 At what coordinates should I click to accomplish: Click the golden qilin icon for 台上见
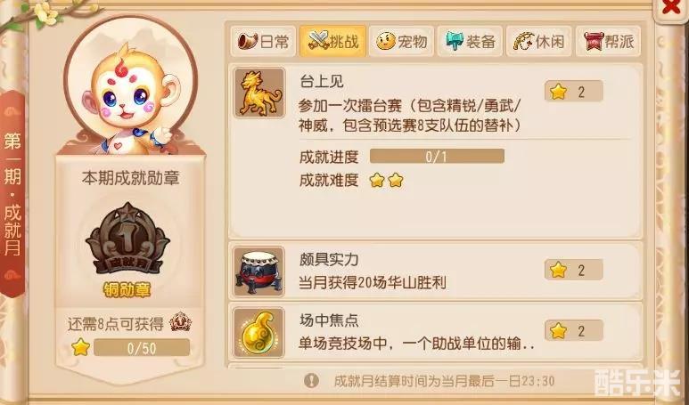click(x=259, y=93)
